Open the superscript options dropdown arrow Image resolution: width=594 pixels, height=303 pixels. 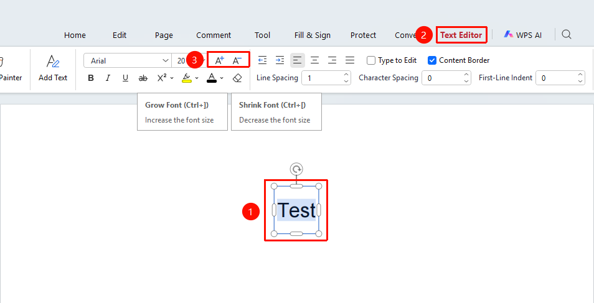coord(172,78)
